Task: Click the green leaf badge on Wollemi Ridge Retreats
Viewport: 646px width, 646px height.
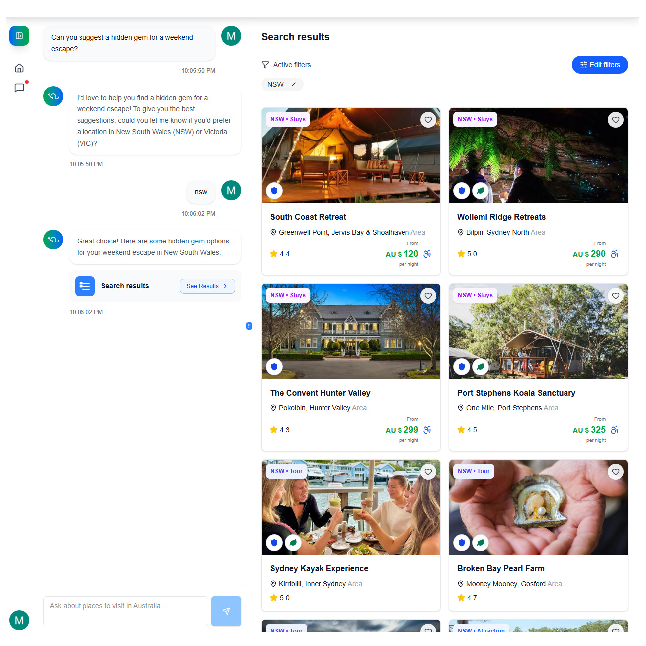Action: (481, 191)
